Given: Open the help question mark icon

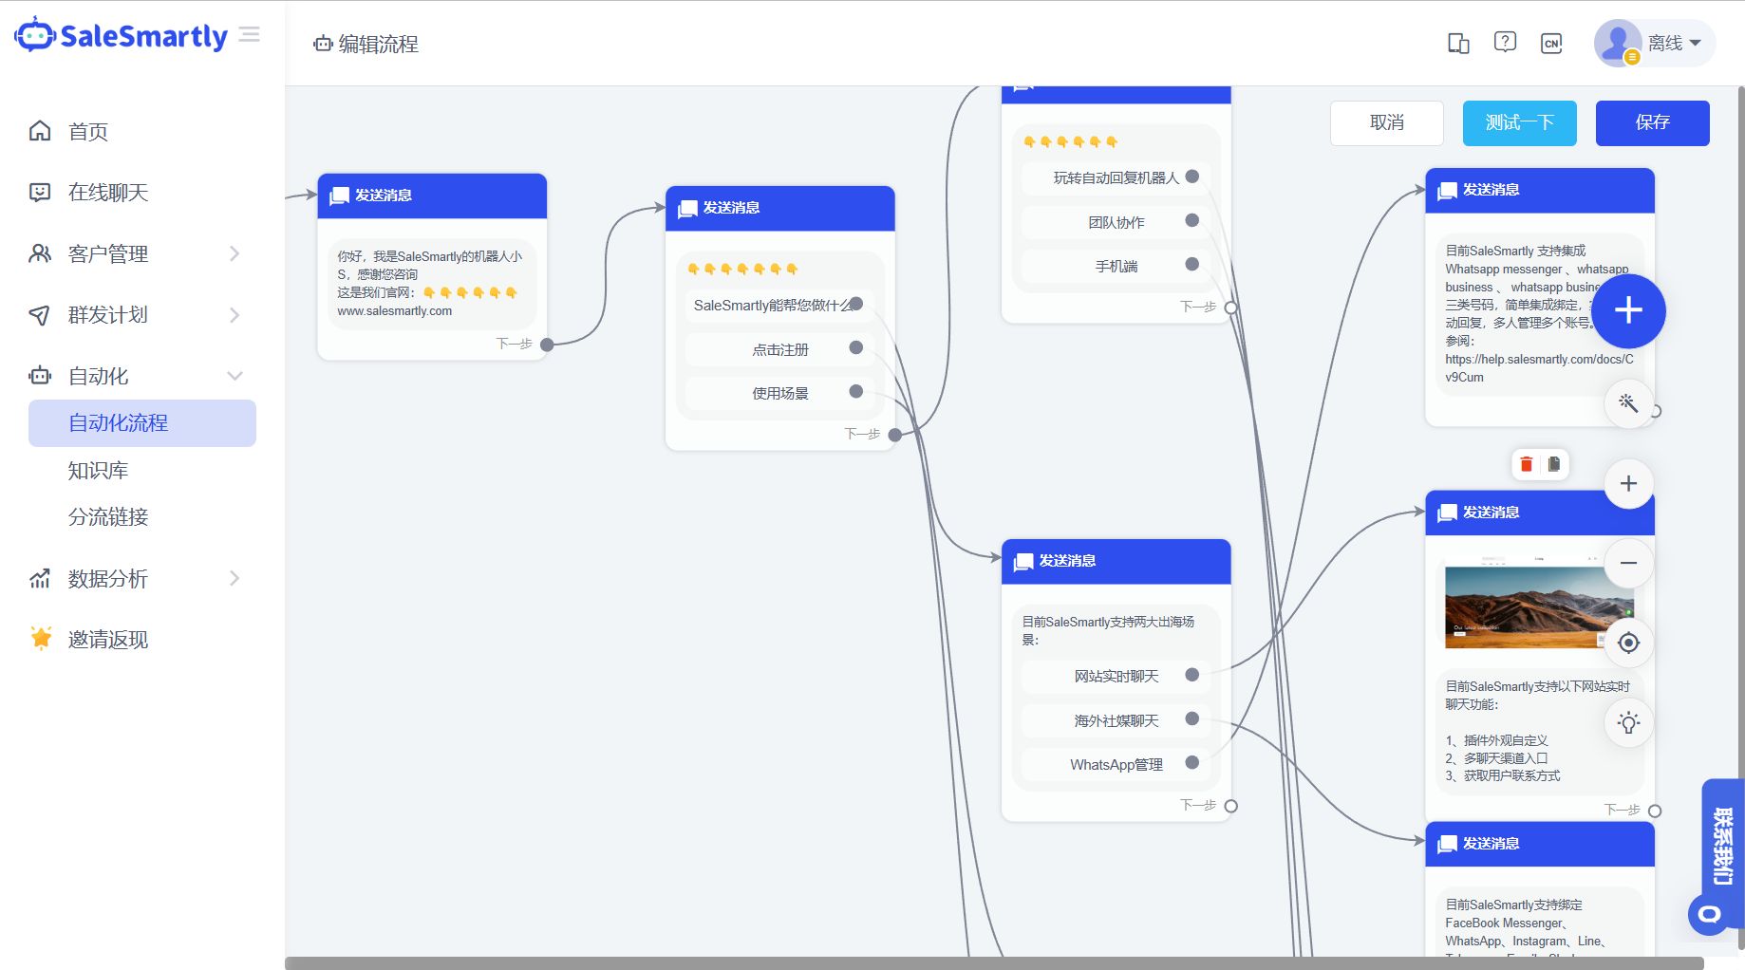Looking at the screenshot, I should 1505,43.
